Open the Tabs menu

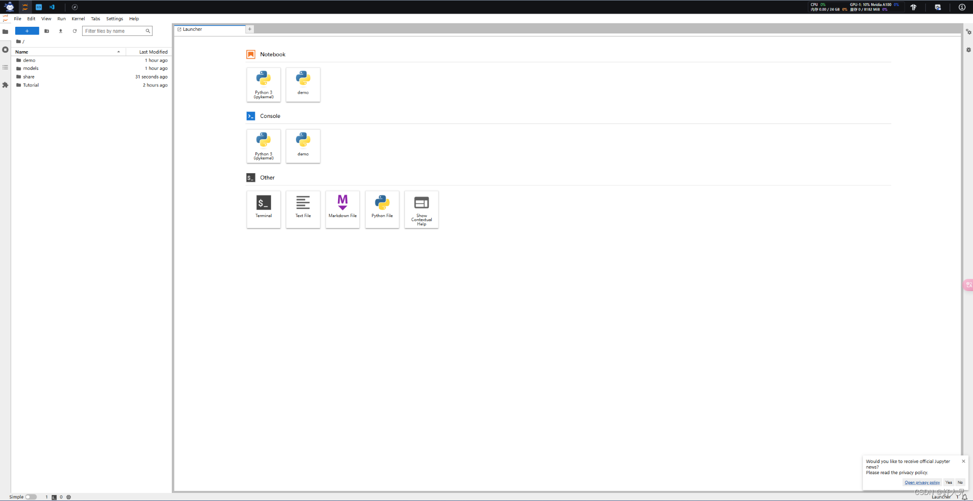click(95, 19)
